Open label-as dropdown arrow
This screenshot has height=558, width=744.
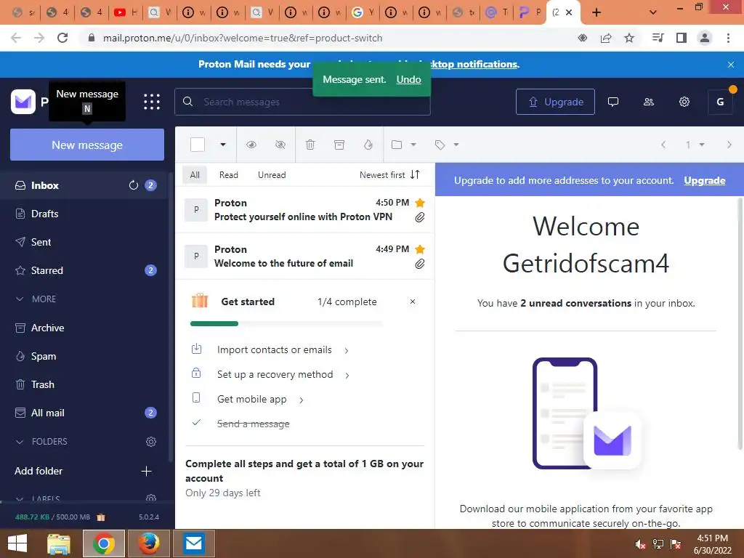456,145
